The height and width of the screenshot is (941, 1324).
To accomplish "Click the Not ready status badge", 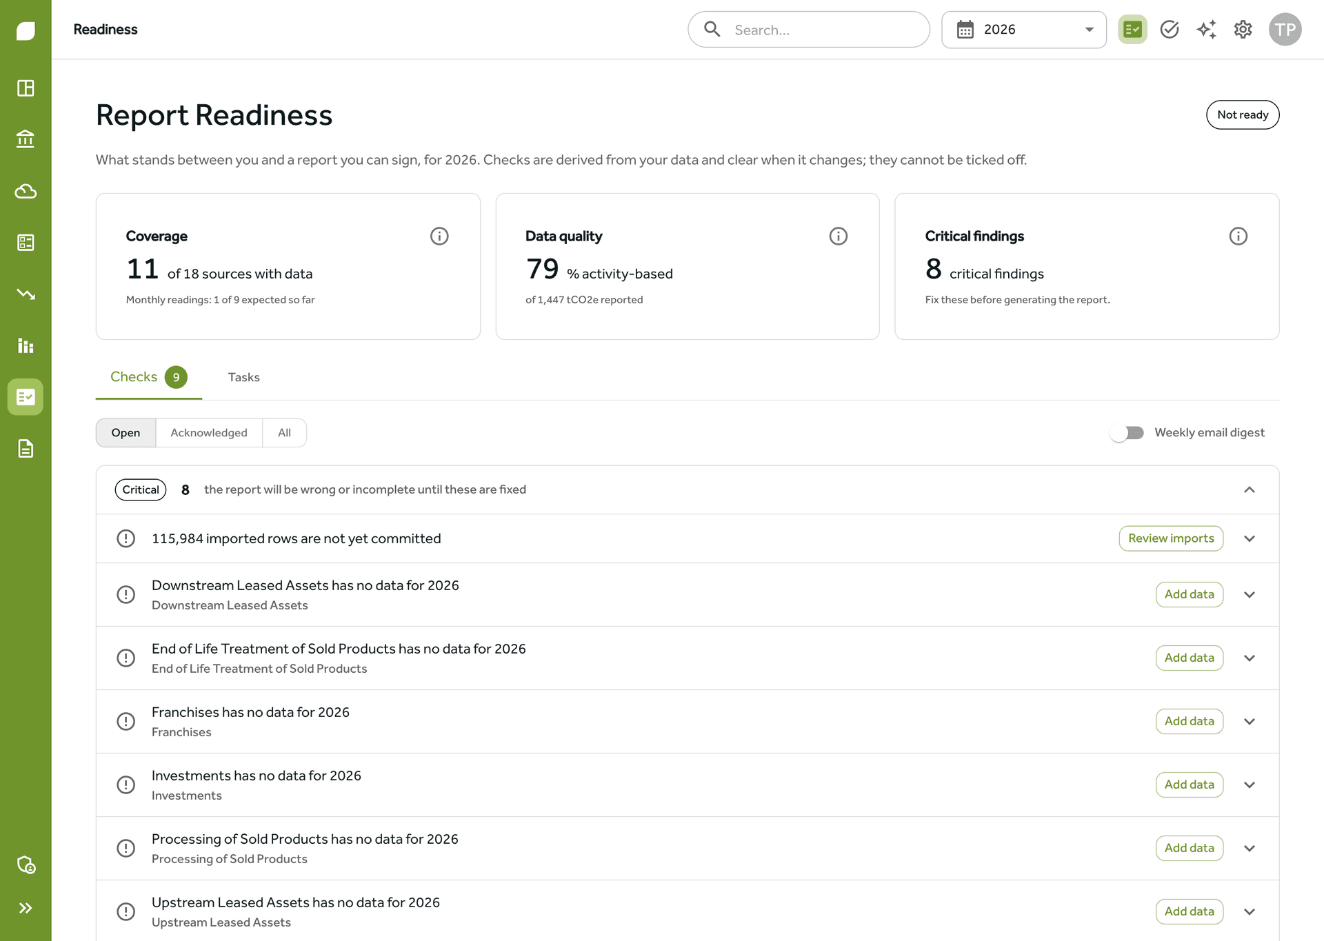I will 1243,115.
